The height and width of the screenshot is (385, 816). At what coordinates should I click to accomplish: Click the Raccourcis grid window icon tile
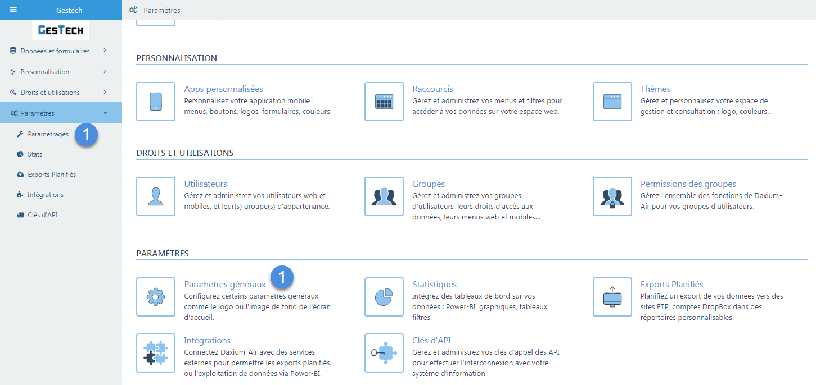[384, 102]
